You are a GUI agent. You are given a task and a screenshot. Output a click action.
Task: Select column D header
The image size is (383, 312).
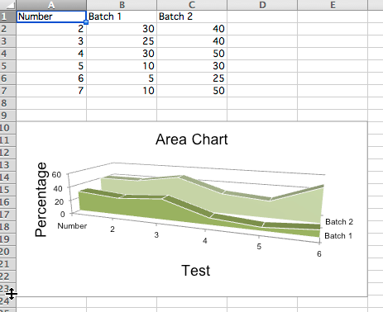(262, 5)
